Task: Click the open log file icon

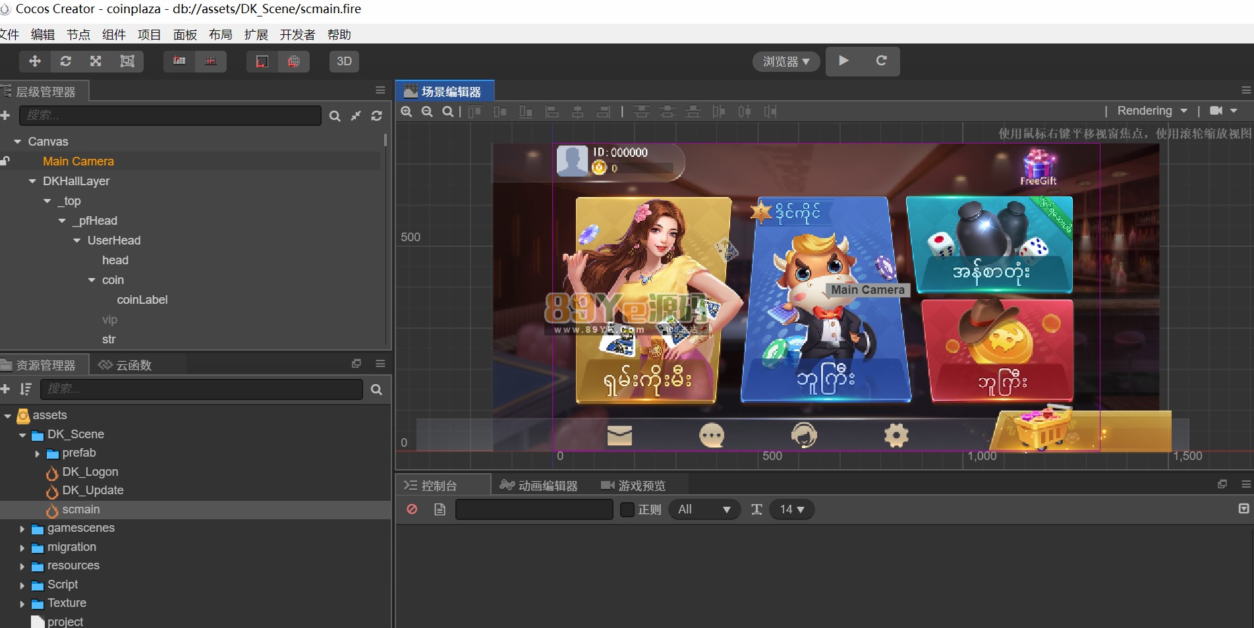Action: pos(440,509)
